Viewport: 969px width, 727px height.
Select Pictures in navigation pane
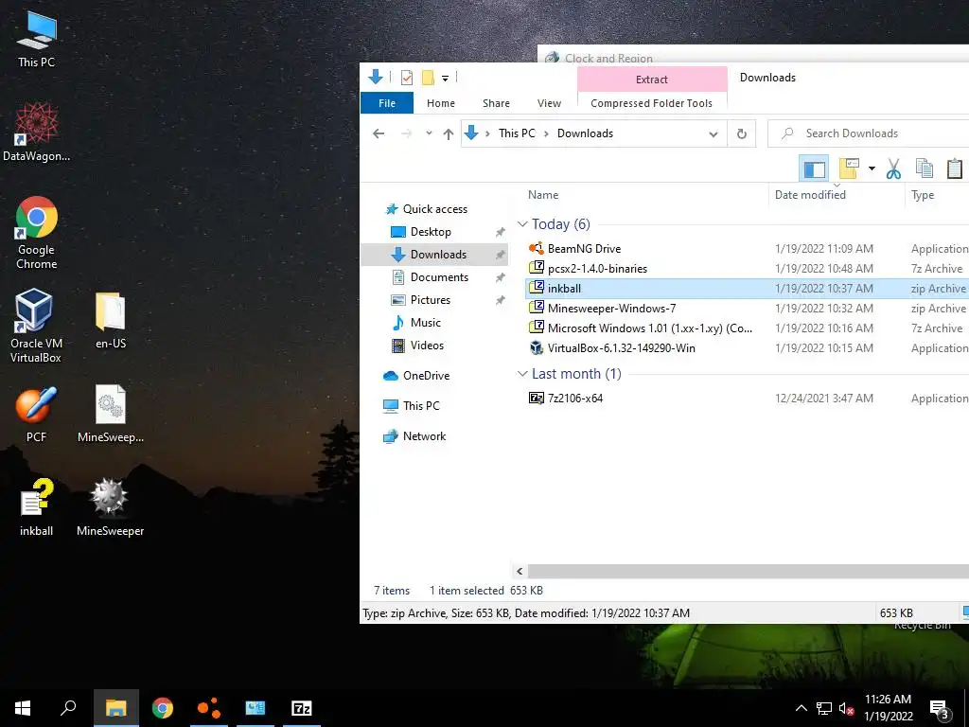point(431,300)
